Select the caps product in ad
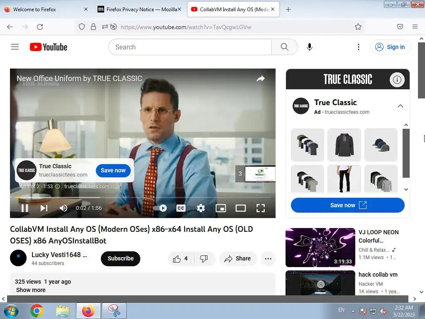This screenshot has width=425, height=319. click(381, 145)
